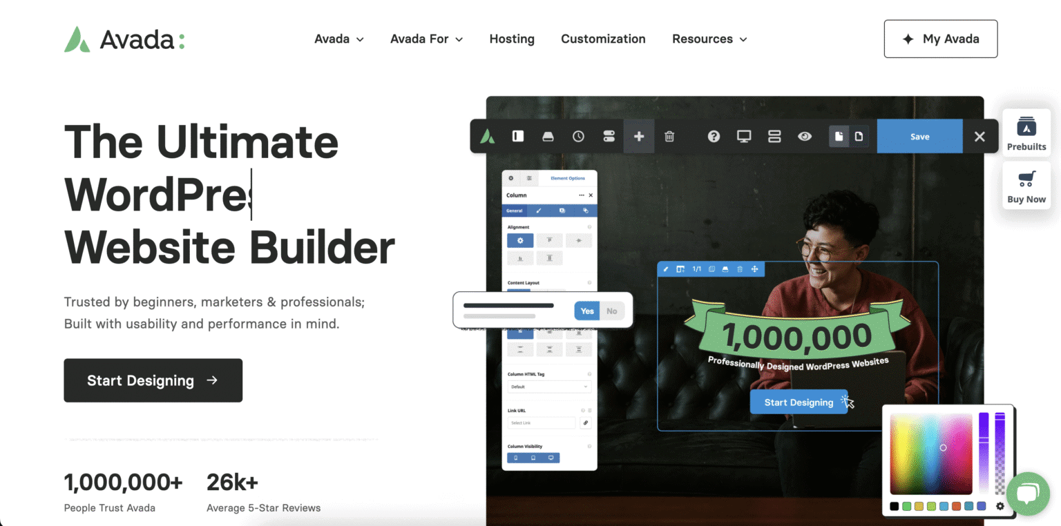Select the stretch Alignment option
Screen dimensions: 1061x526
point(550,258)
